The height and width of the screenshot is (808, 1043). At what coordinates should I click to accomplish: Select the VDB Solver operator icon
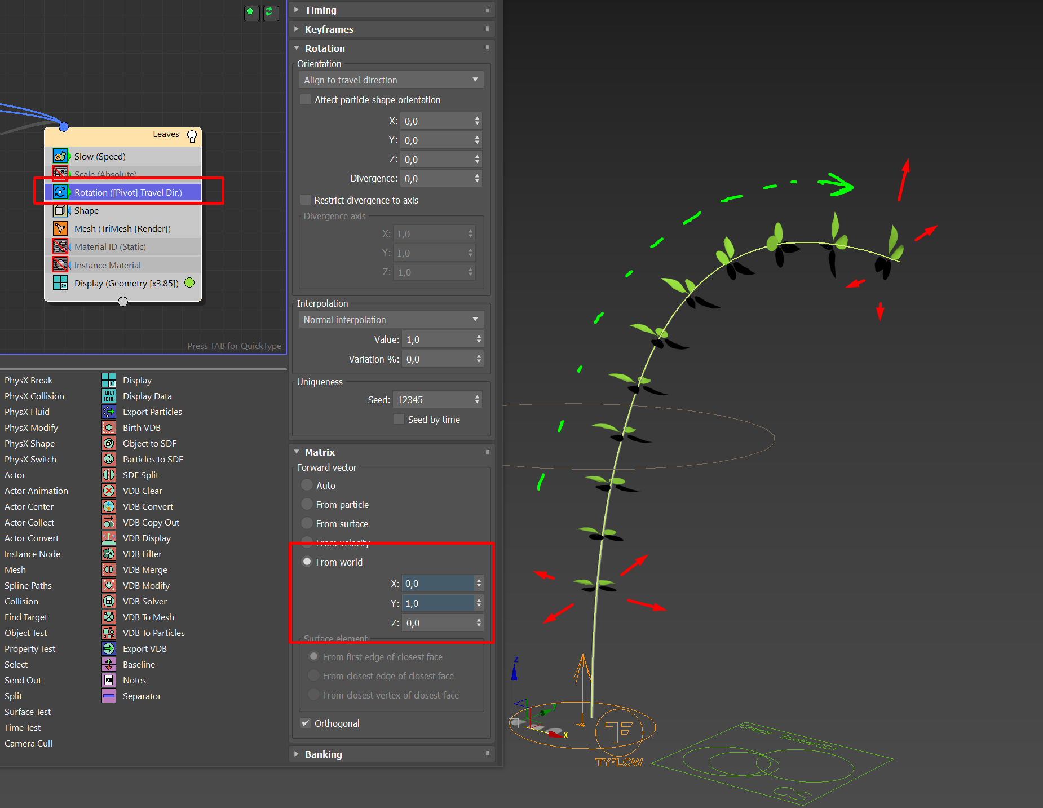[x=109, y=601]
